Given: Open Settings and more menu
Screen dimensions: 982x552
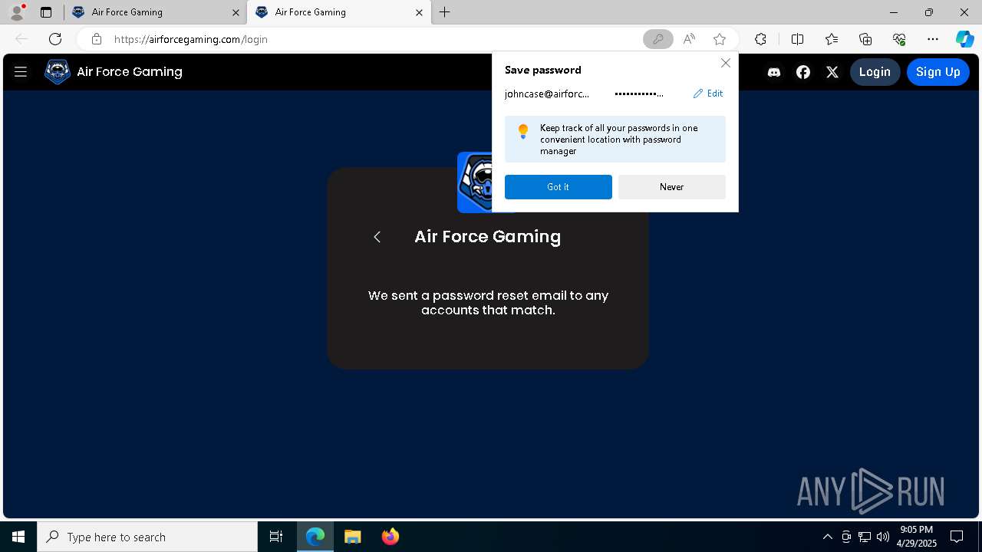Looking at the screenshot, I should tap(933, 39).
